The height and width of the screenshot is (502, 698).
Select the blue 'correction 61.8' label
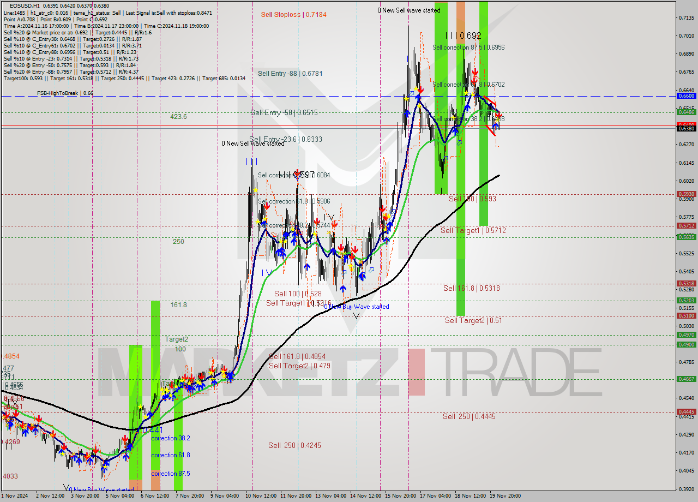tap(171, 455)
